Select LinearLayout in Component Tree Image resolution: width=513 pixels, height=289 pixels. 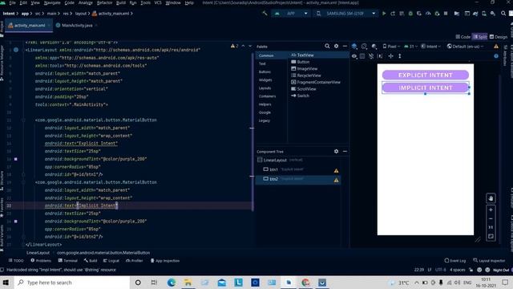coord(297,161)
